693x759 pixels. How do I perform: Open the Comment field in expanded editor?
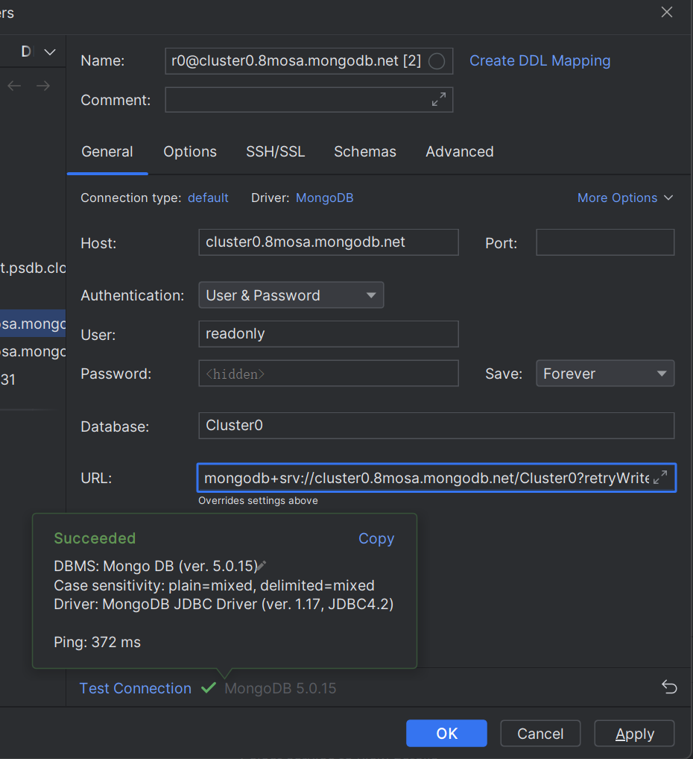point(439,99)
